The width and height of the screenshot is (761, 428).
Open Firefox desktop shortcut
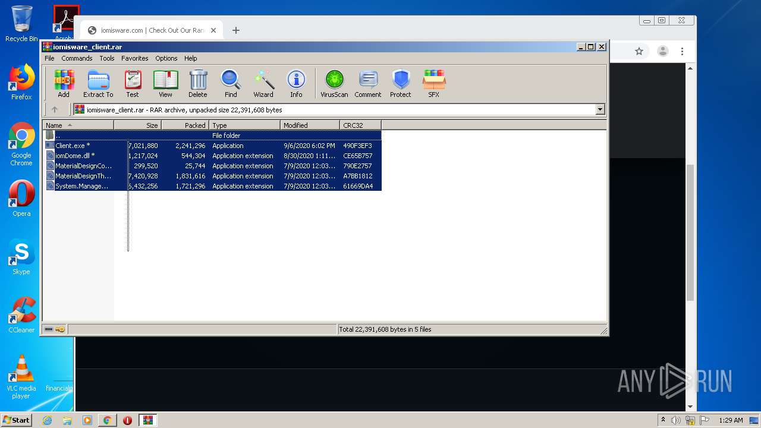21,82
